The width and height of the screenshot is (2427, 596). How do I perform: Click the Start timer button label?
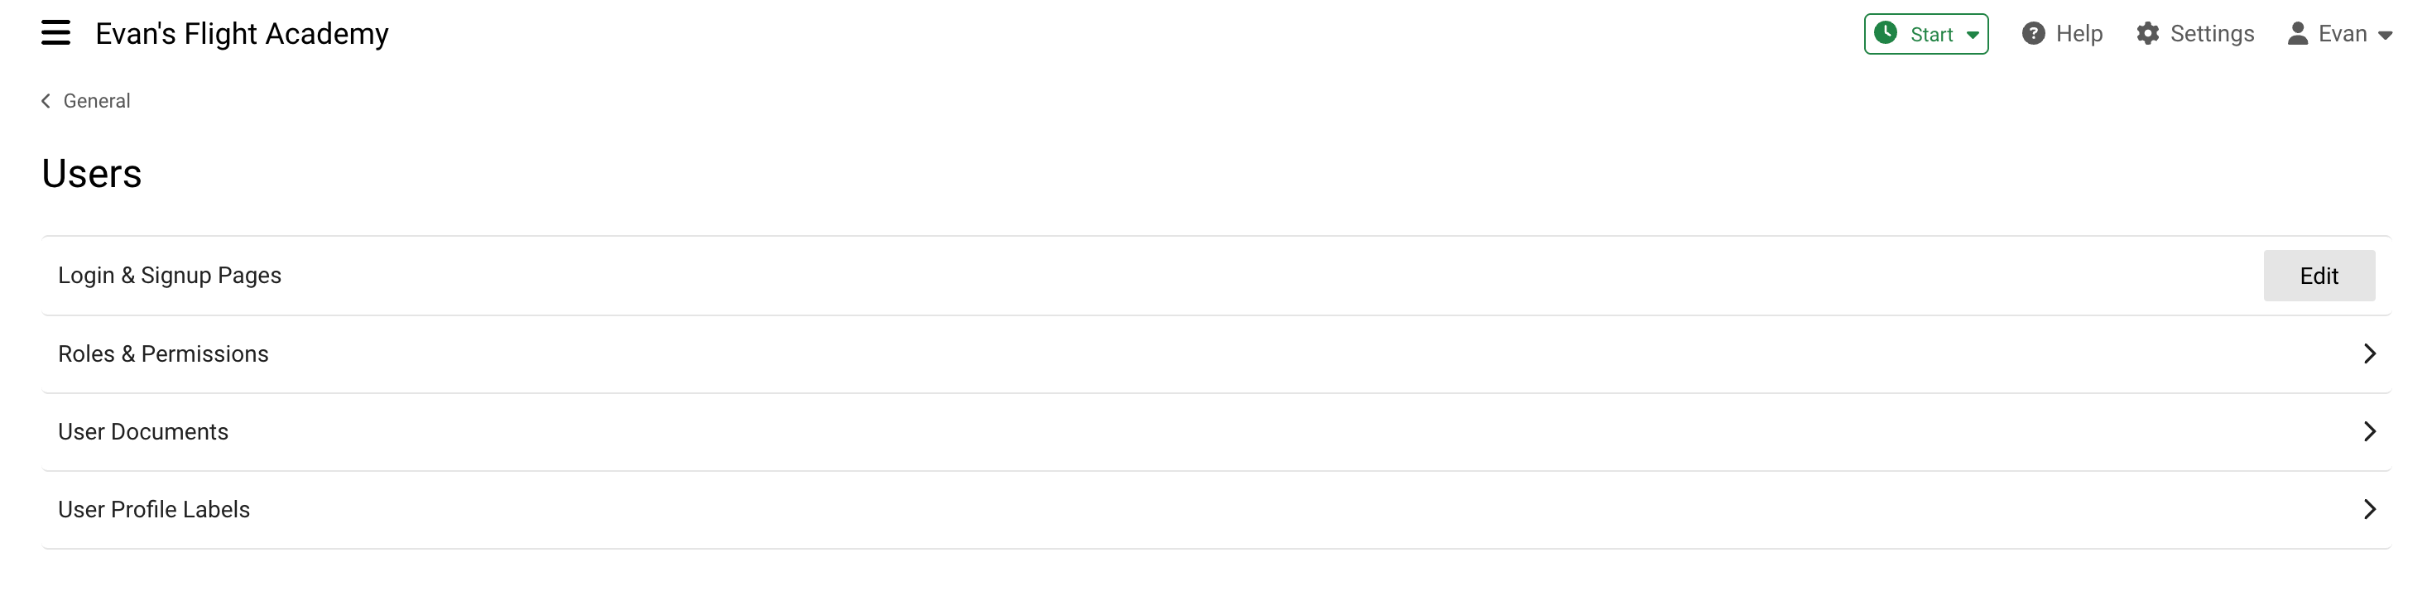1931,35
